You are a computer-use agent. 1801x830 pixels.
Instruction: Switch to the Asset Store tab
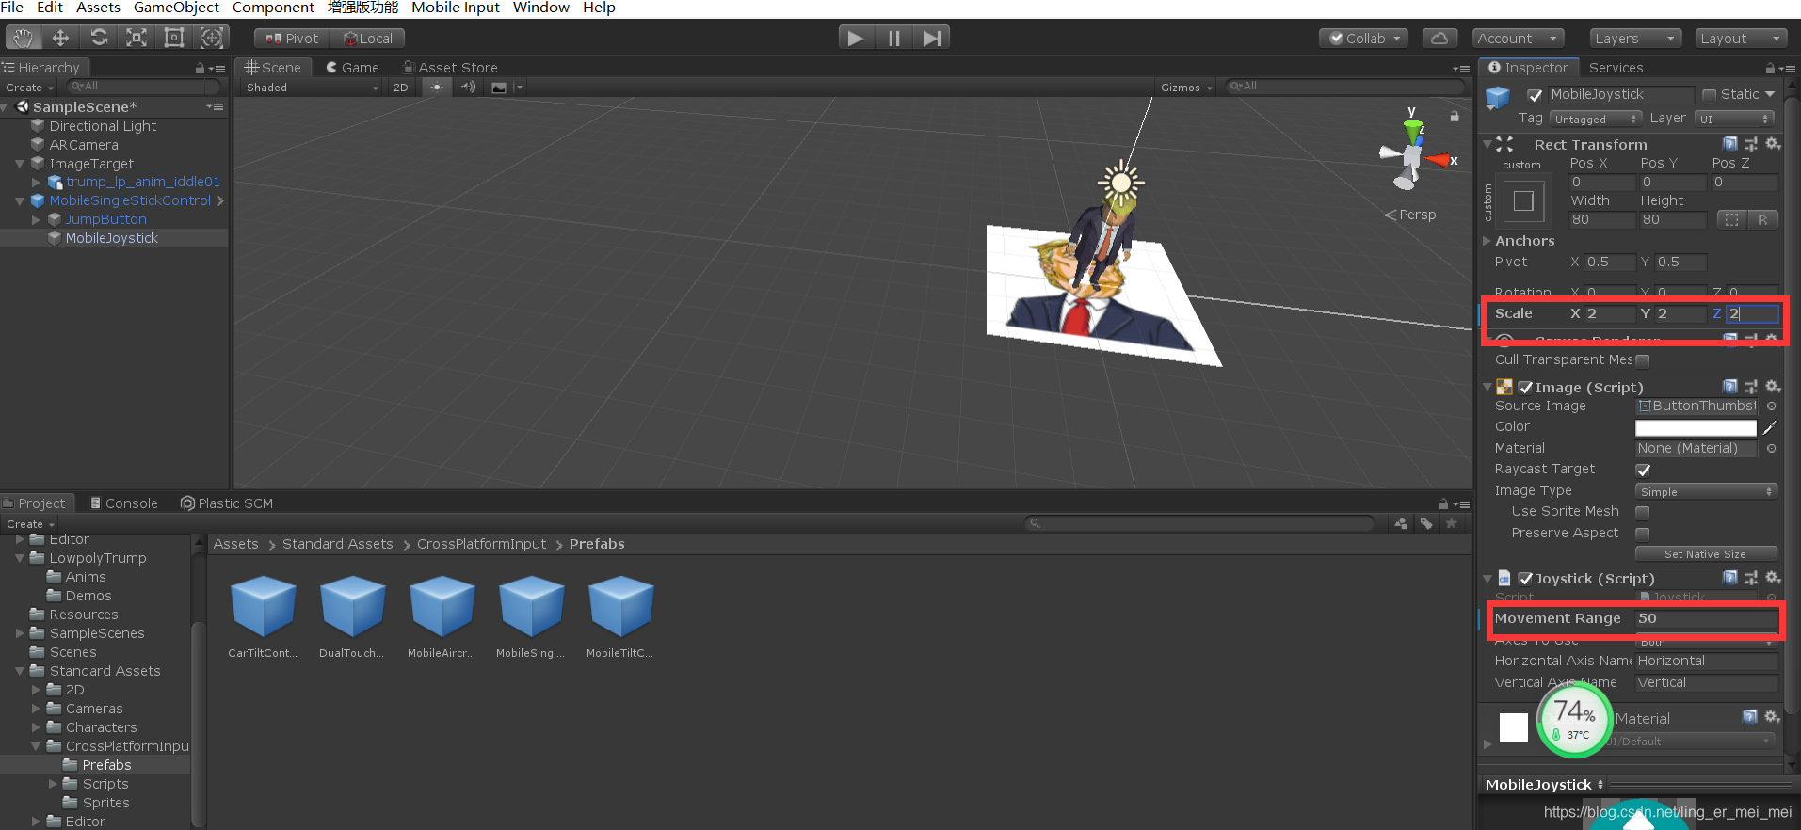coord(451,68)
